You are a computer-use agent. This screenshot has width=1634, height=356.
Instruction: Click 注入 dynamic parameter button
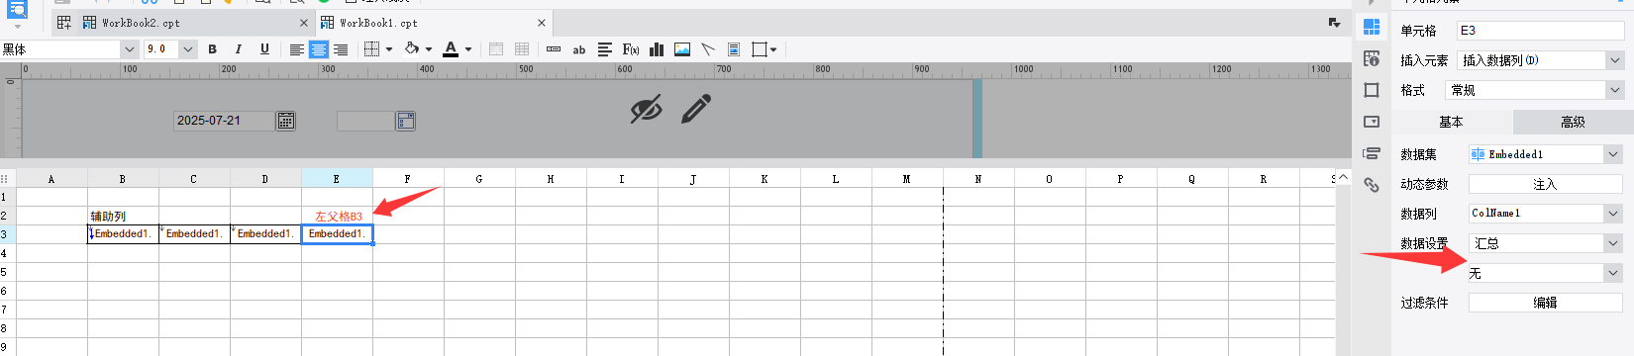(x=1546, y=184)
